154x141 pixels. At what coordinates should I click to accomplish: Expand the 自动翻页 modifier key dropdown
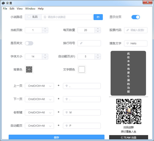tap(39, 126)
